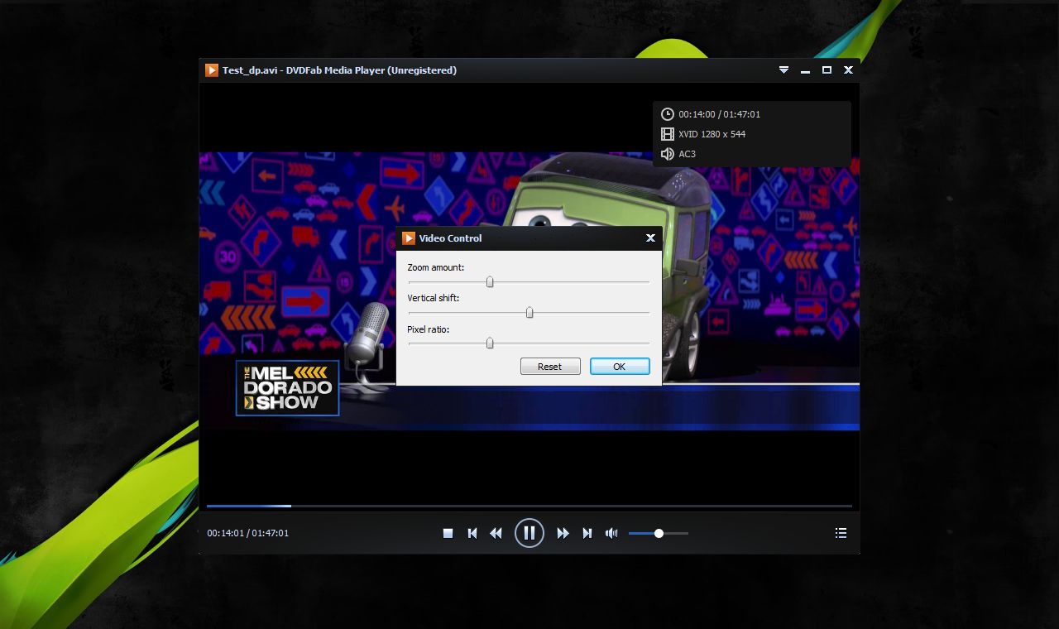1059x629 pixels.
Task: Confirm with the OK button
Action: coord(620,367)
